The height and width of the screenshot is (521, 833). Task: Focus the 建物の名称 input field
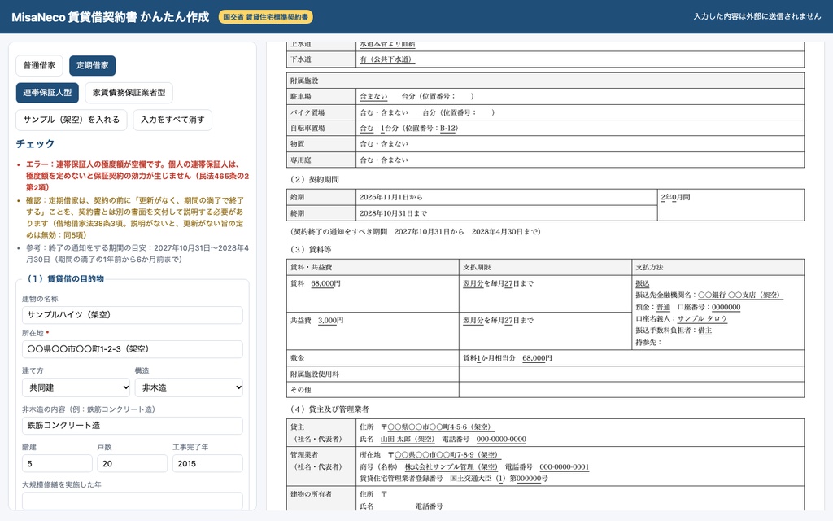[x=133, y=315]
